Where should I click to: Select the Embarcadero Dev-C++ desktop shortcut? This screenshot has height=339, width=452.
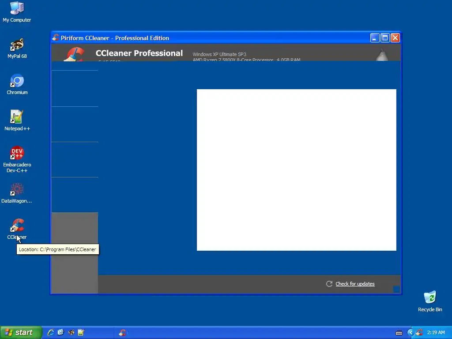coord(17,159)
